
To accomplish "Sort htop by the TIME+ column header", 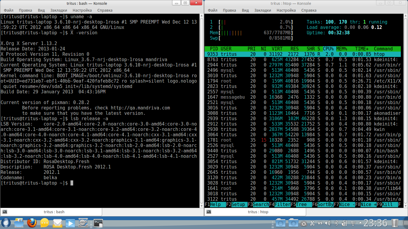I will [x=362, y=49].
